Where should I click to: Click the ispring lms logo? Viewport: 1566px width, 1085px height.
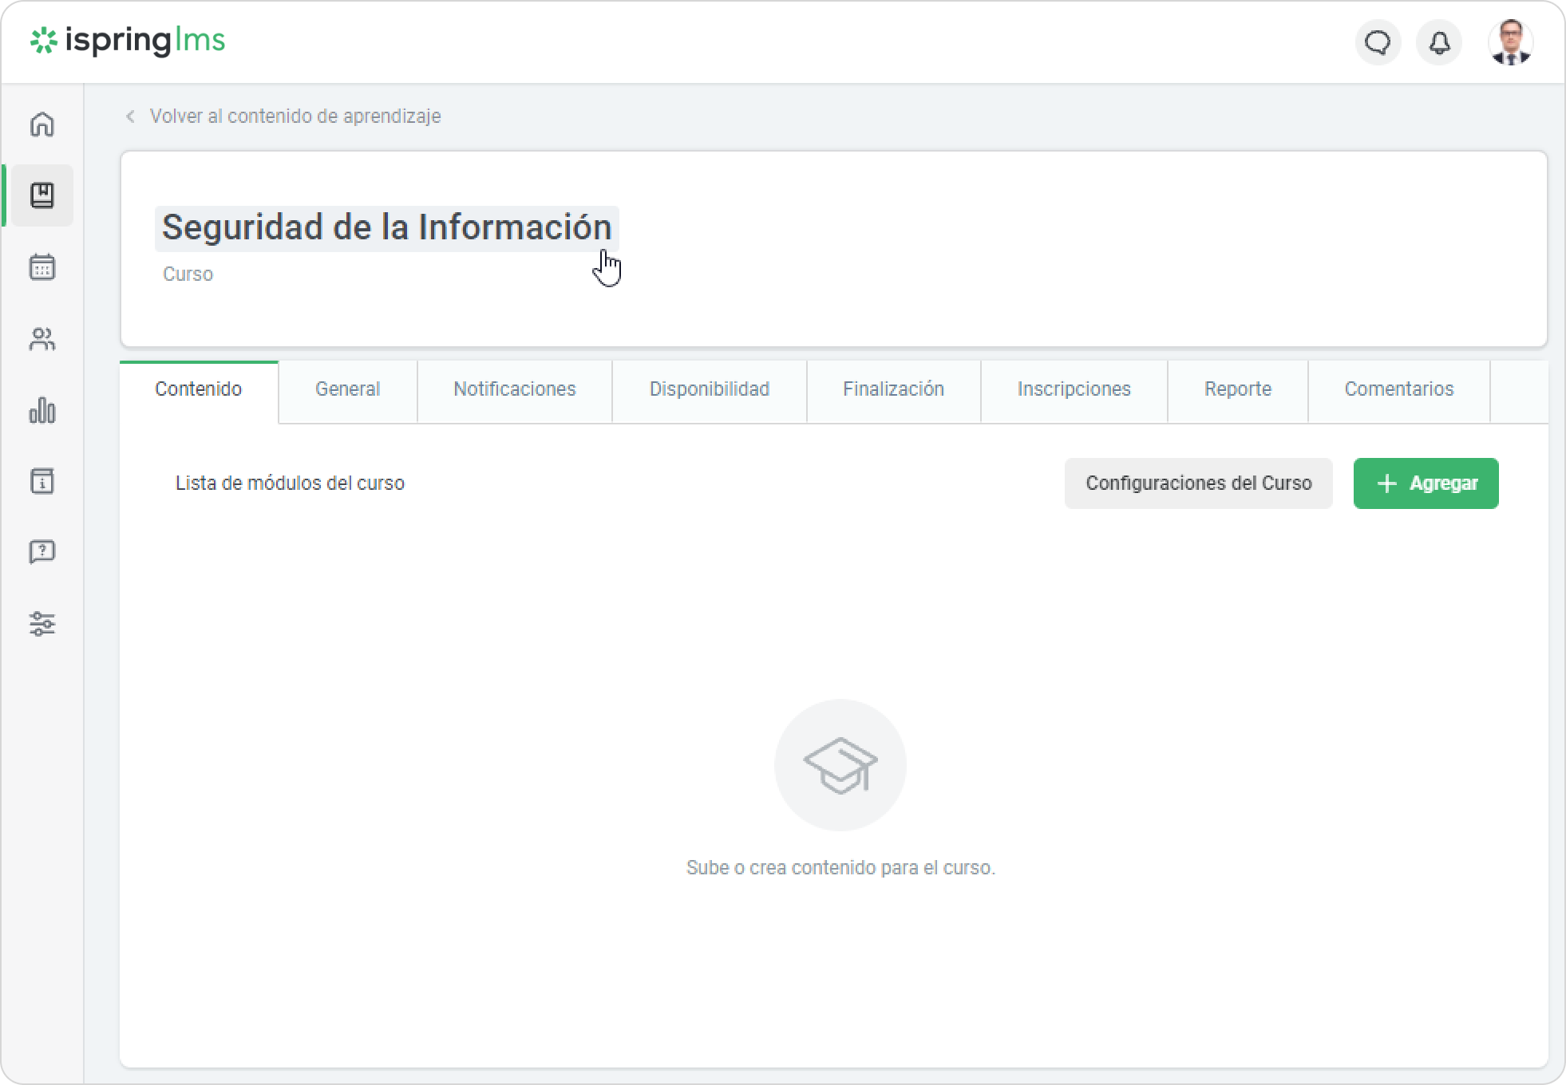128,41
